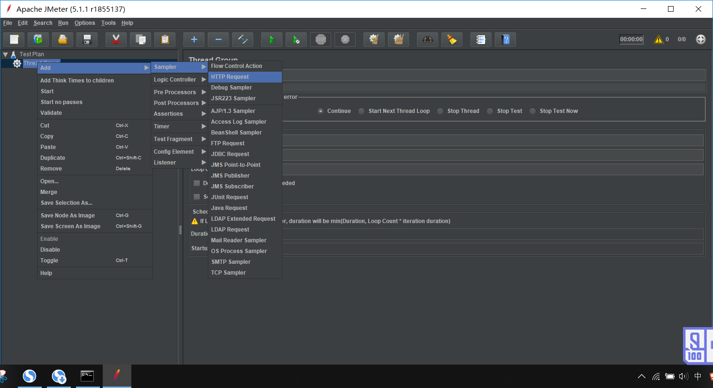Collapse the Test Plan tree node arrow
Viewport: 713px width, 388px height.
(x=6, y=54)
